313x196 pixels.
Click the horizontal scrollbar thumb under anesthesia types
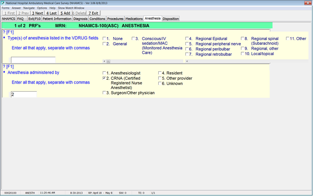pos(108,61)
